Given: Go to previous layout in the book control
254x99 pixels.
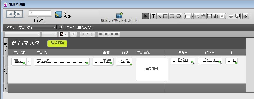Looking at the screenshot, I should (x=10, y=14).
